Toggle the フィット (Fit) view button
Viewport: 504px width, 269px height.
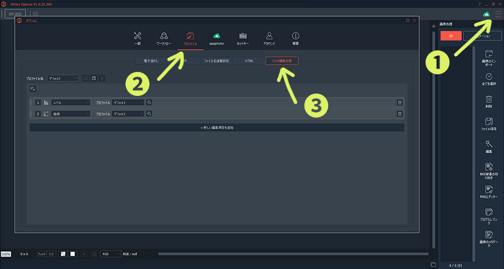pyautogui.click(x=42, y=254)
